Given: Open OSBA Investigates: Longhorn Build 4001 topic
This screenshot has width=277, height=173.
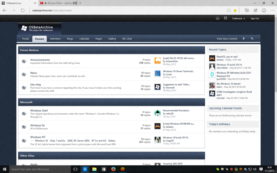Looking at the screenshot, I should 234,93.
